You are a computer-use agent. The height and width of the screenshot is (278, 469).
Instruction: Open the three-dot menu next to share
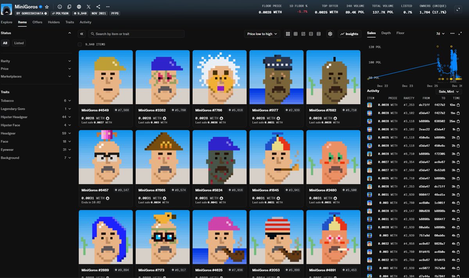pyautogui.click(x=108, y=7)
